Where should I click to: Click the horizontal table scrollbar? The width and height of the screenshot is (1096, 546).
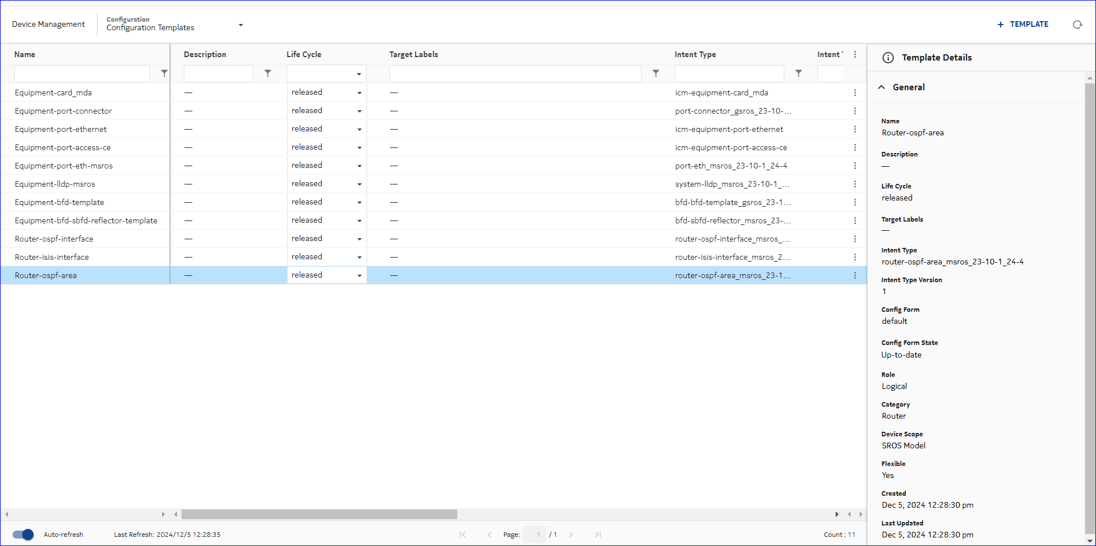click(x=319, y=515)
